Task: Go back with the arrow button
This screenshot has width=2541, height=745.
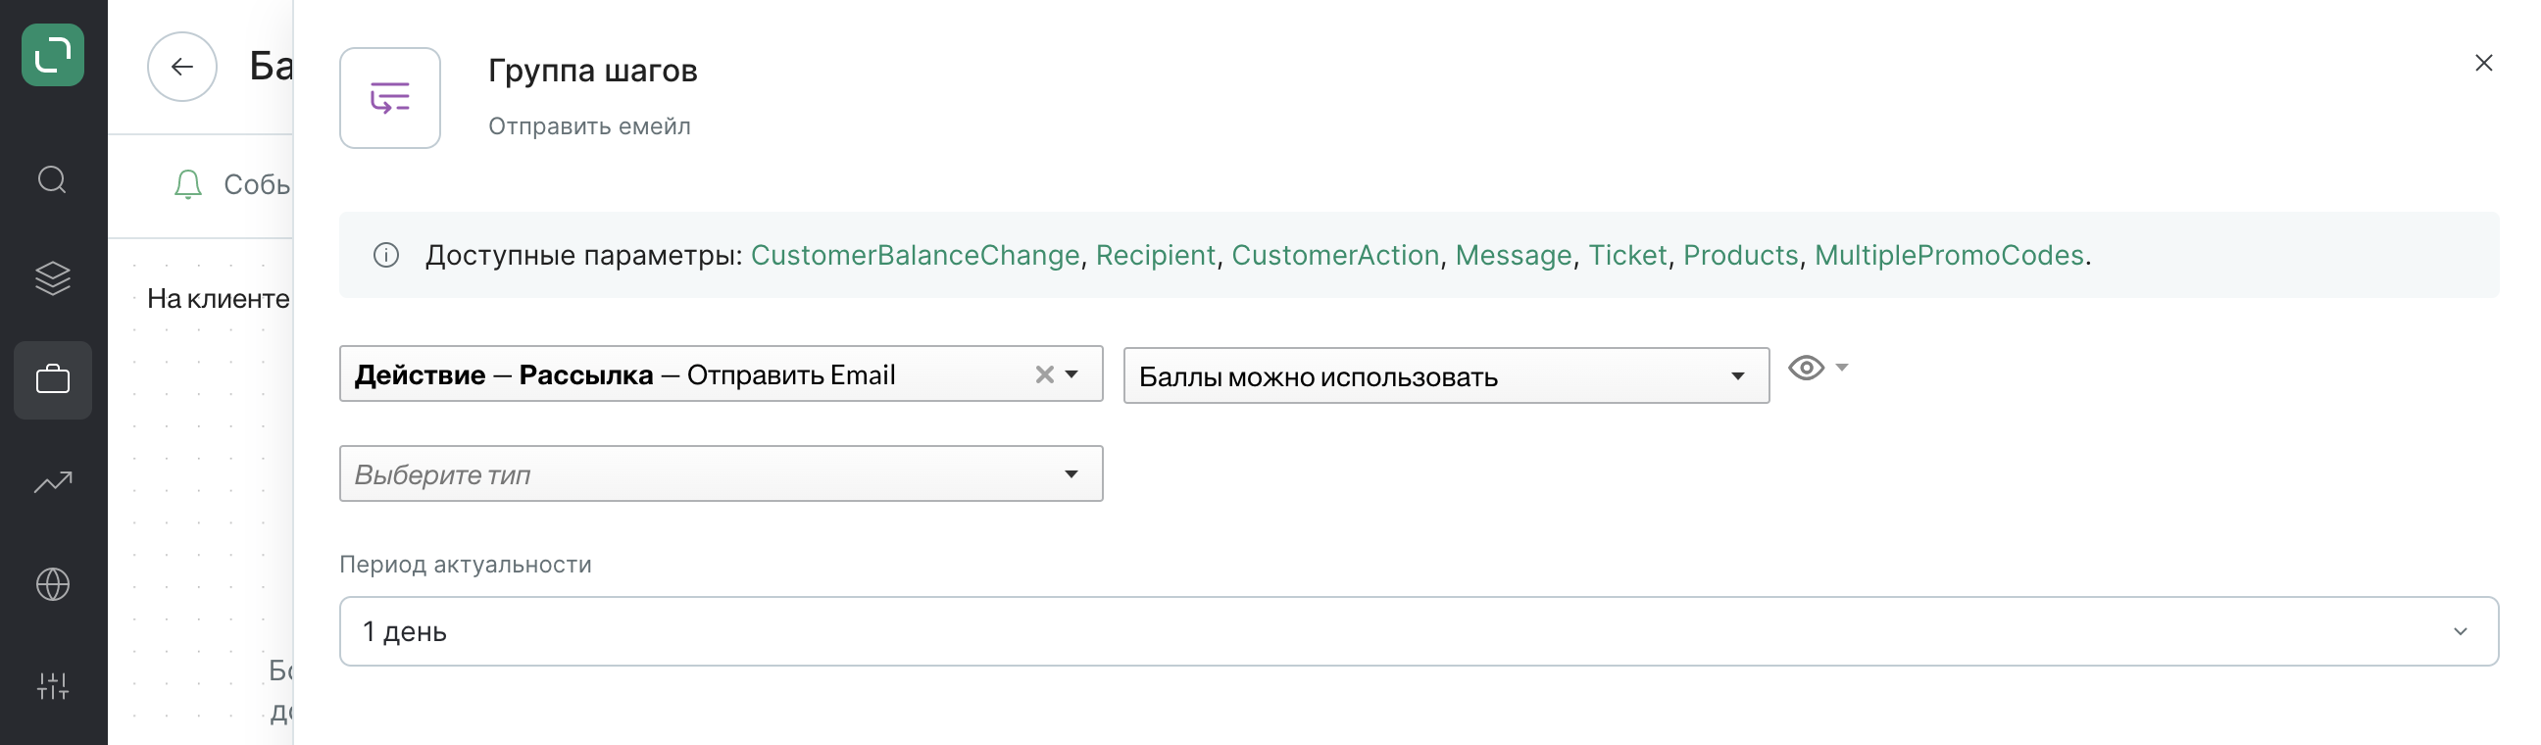Action: pyautogui.click(x=181, y=66)
